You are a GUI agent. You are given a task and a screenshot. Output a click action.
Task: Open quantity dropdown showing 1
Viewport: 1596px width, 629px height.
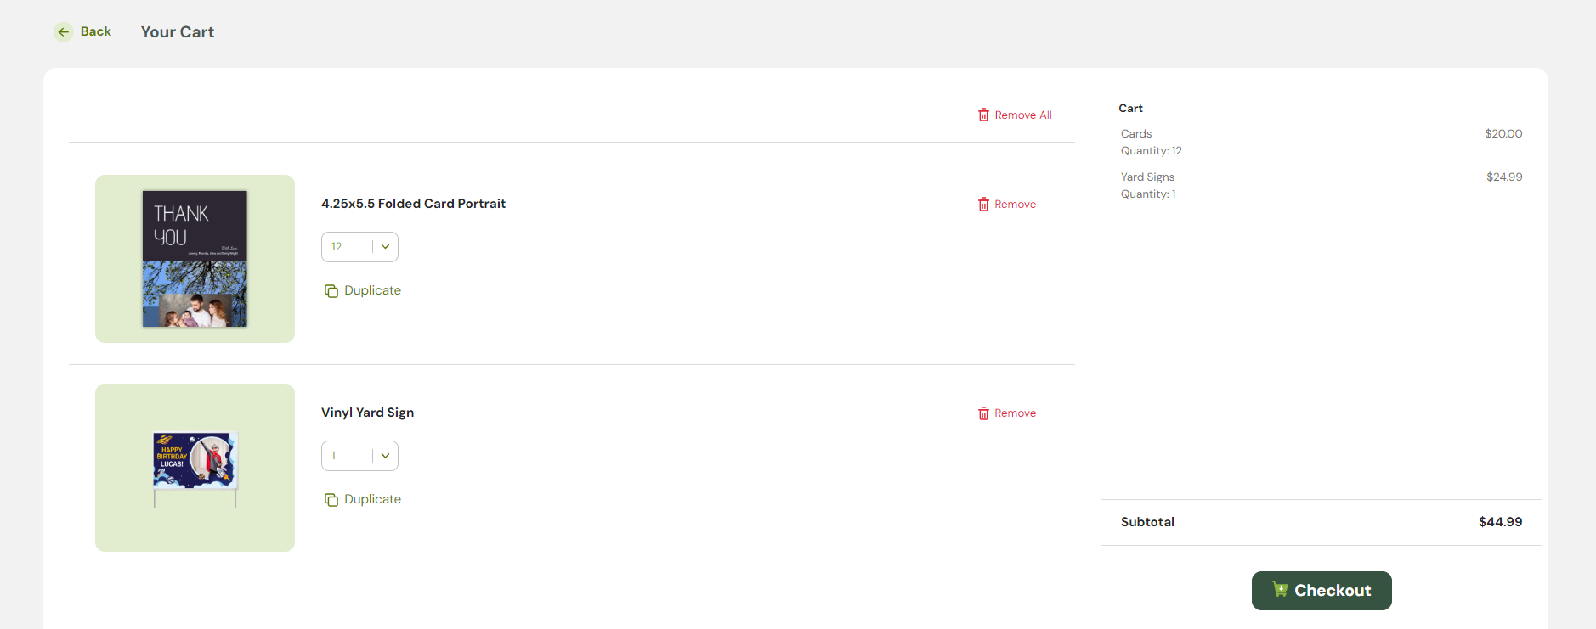click(x=359, y=456)
